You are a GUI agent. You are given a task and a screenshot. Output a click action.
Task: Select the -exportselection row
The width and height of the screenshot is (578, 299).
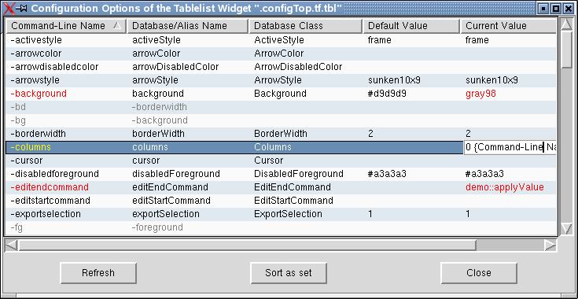(x=281, y=214)
